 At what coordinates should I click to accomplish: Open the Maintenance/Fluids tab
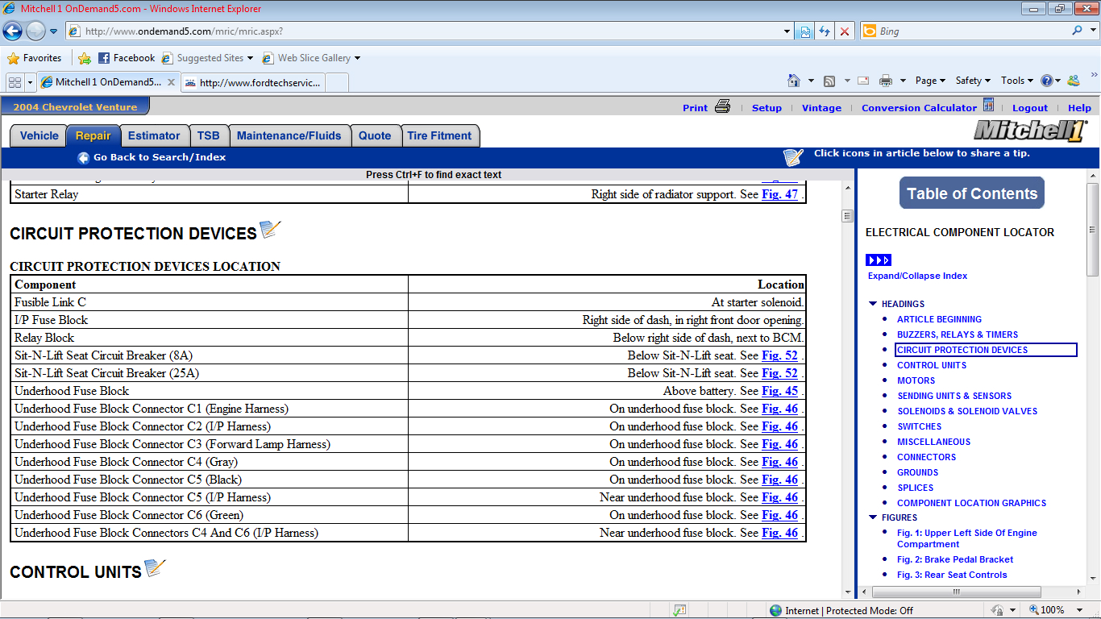[289, 135]
